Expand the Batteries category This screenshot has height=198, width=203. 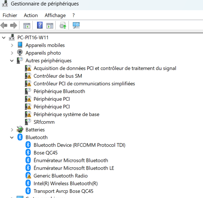coord(12,130)
